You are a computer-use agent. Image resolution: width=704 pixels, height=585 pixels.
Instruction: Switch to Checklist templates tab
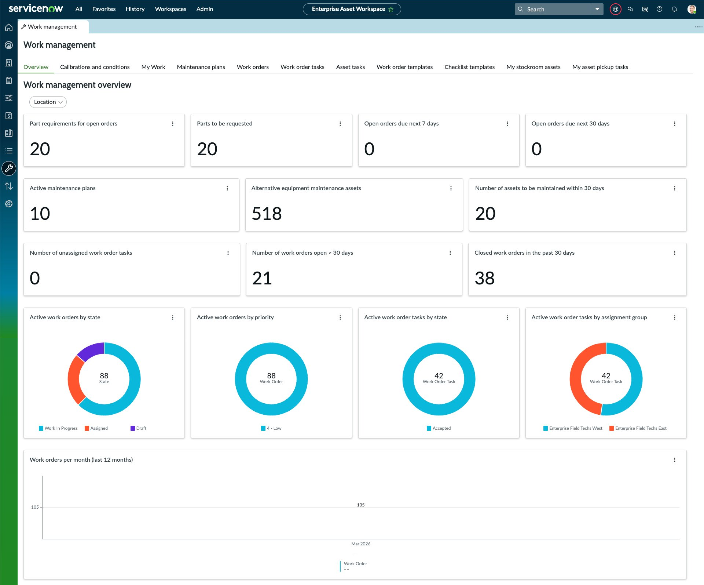point(469,67)
